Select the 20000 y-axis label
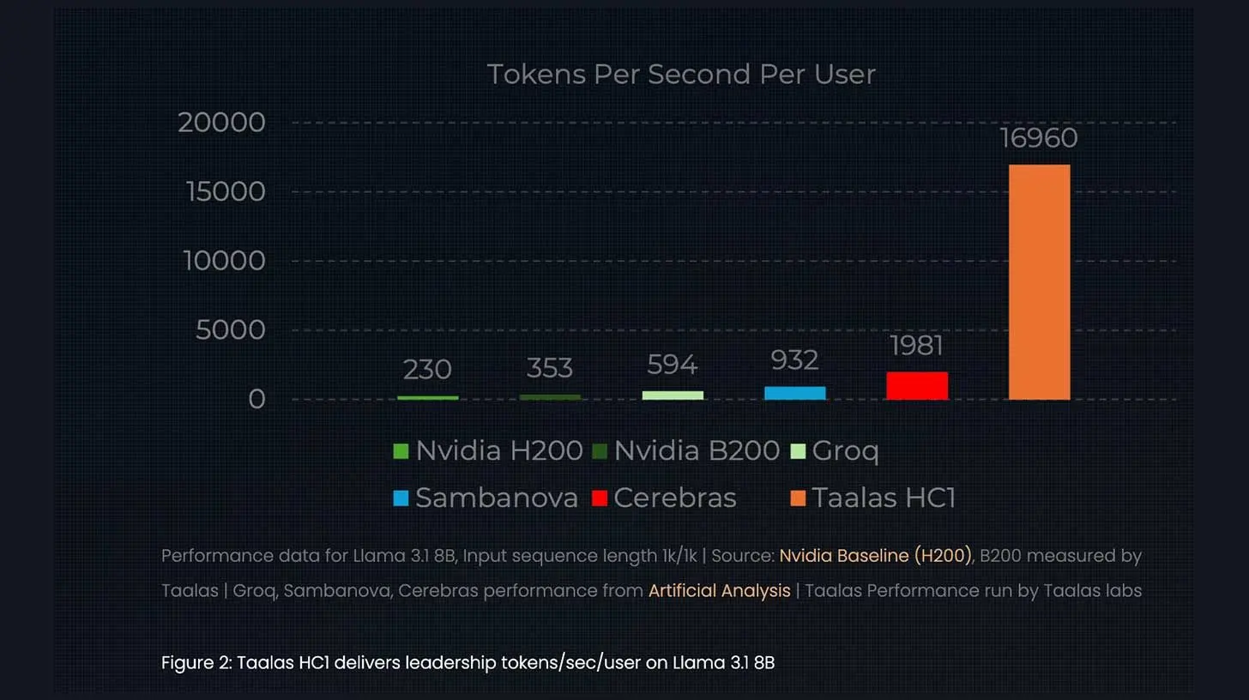The width and height of the screenshot is (1249, 700). click(221, 123)
